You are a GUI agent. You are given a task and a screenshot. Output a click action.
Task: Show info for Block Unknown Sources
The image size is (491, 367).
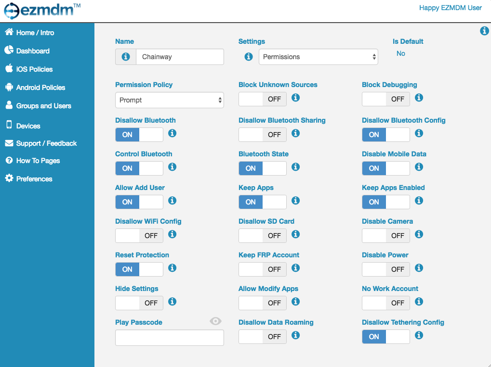[x=295, y=98]
